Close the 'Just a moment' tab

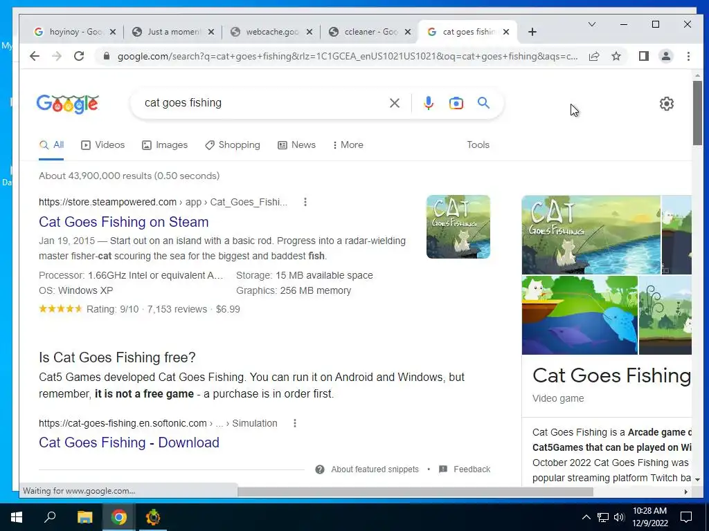pos(210,32)
